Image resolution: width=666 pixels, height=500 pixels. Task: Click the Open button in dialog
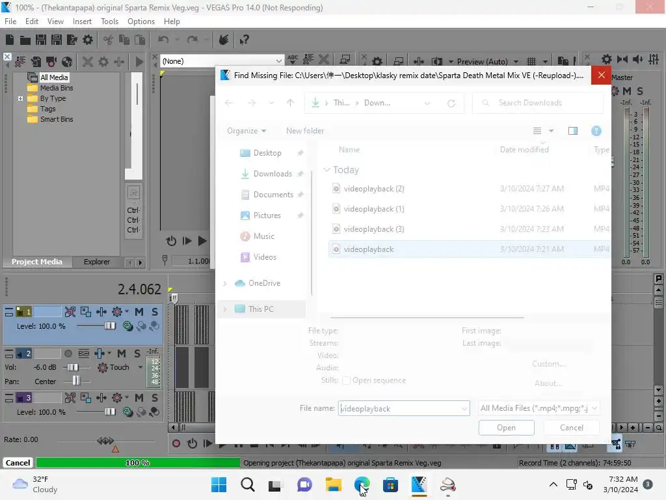(506, 428)
